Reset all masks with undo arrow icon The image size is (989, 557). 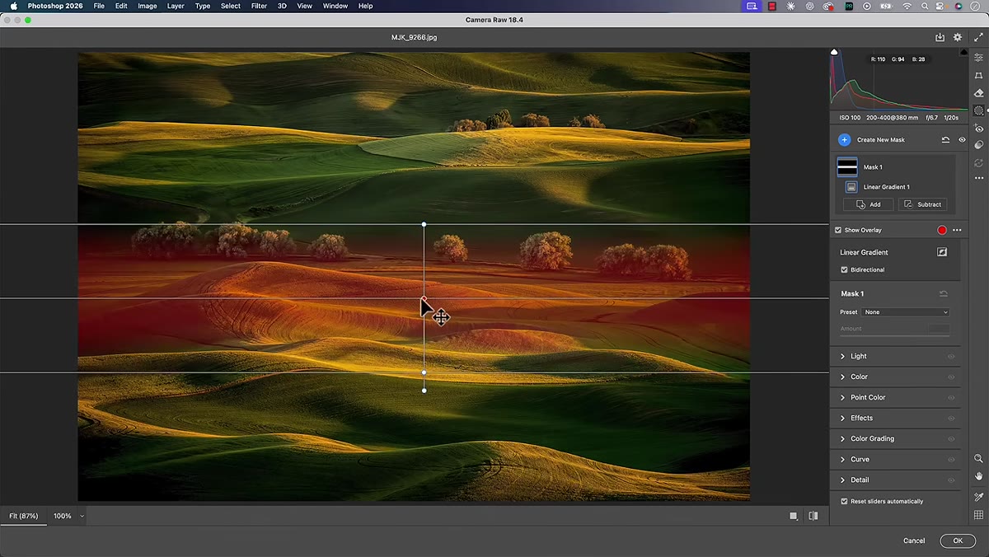pos(945,140)
